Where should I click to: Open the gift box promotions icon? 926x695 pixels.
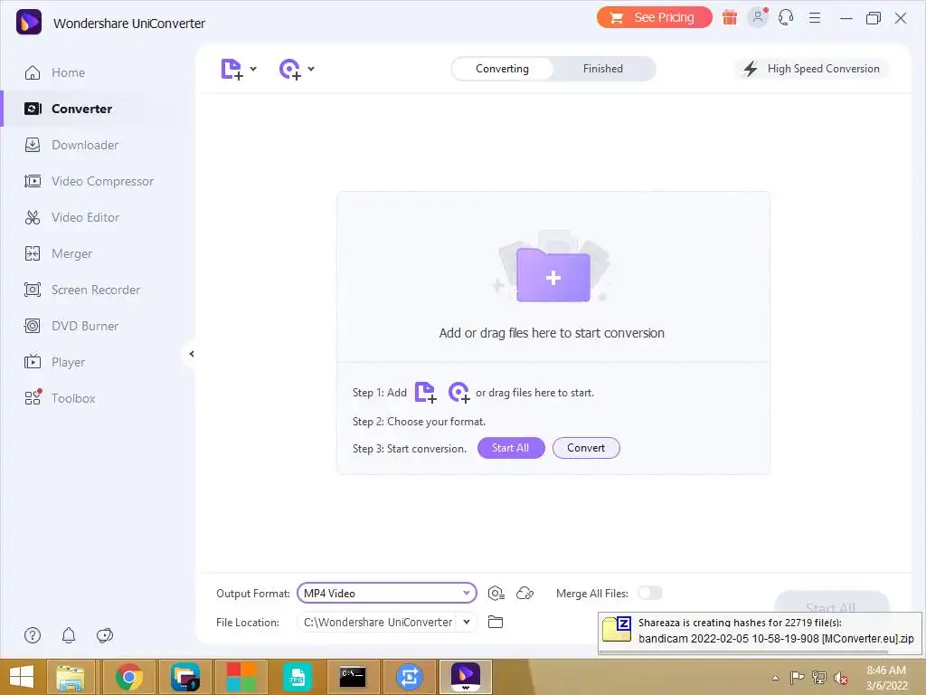730,18
